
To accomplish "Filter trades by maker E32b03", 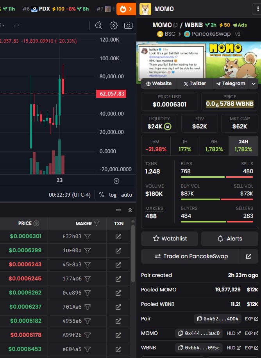I will (x=88, y=237).
